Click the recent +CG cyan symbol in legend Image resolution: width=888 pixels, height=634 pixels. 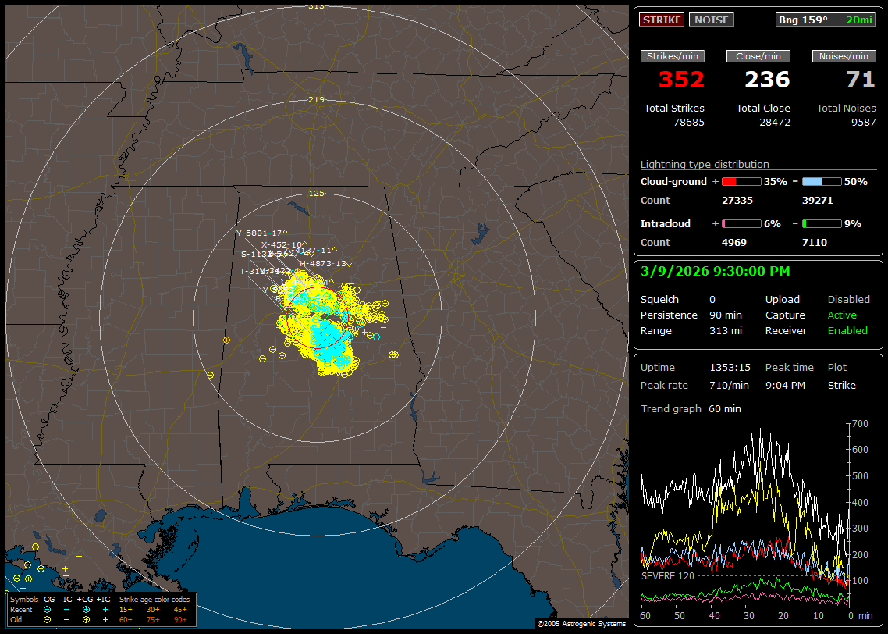click(x=86, y=609)
